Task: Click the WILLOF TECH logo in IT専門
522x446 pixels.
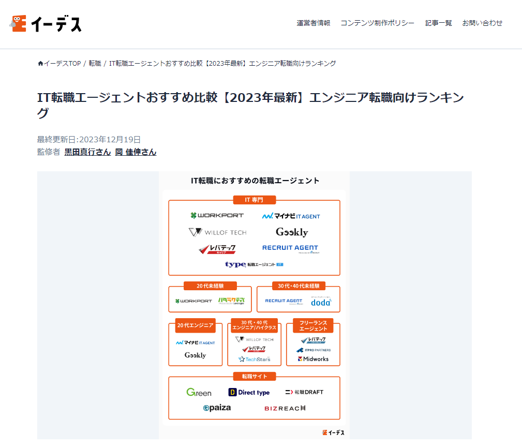Action: [x=218, y=232]
